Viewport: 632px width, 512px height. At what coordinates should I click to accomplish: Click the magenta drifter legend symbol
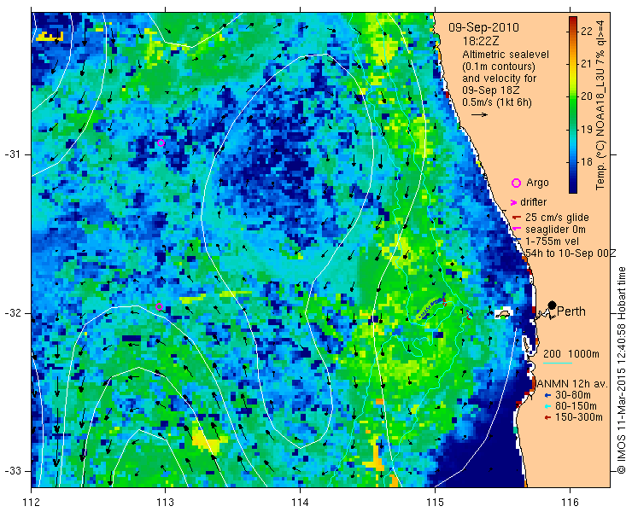[x=514, y=202]
